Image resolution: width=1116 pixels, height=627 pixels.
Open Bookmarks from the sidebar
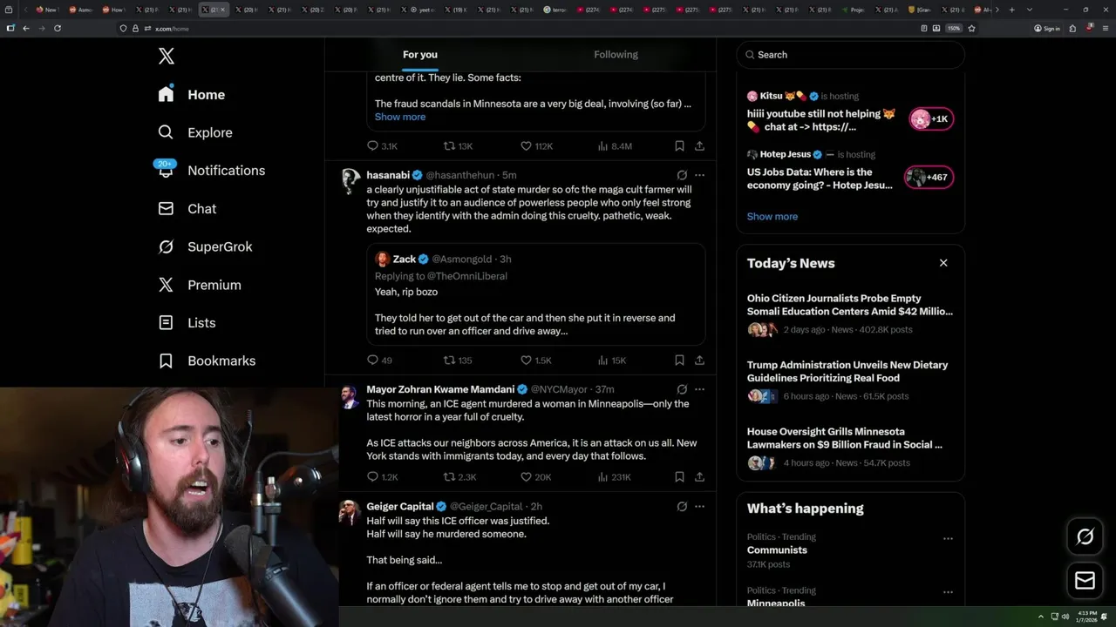pyautogui.click(x=208, y=361)
